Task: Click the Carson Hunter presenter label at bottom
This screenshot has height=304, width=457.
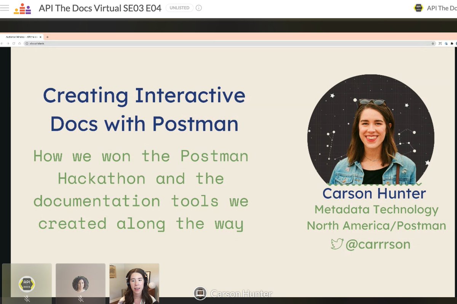Action: coord(241,293)
